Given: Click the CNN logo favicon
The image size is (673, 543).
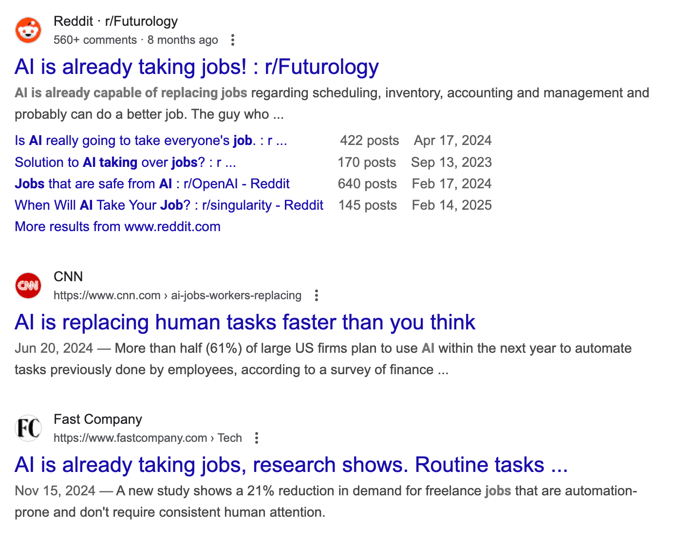Looking at the screenshot, I should coord(28,286).
